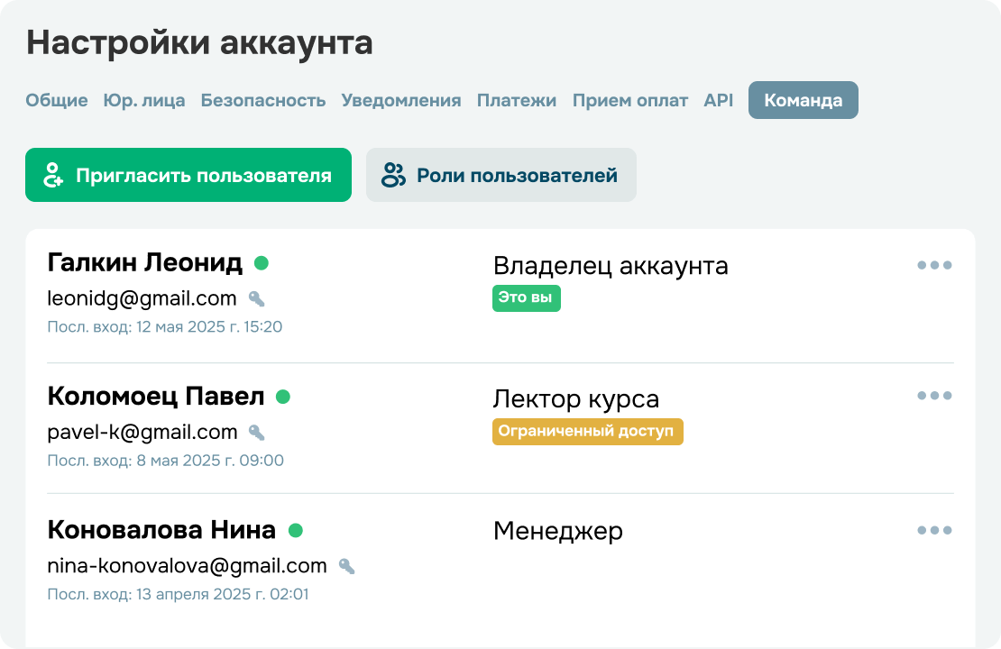Viewport: 1001px width, 649px height.
Task: Click the key icon beside pavel-k@gmail.com
Action: (x=255, y=432)
